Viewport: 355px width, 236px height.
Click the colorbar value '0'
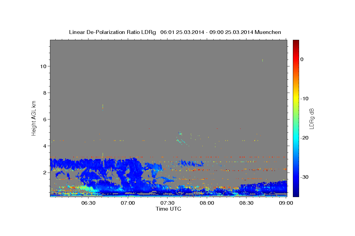[302, 59]
